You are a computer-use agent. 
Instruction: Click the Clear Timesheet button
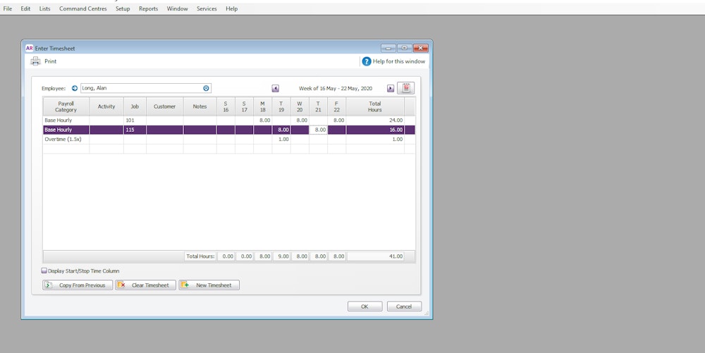[x=145, y=285]
